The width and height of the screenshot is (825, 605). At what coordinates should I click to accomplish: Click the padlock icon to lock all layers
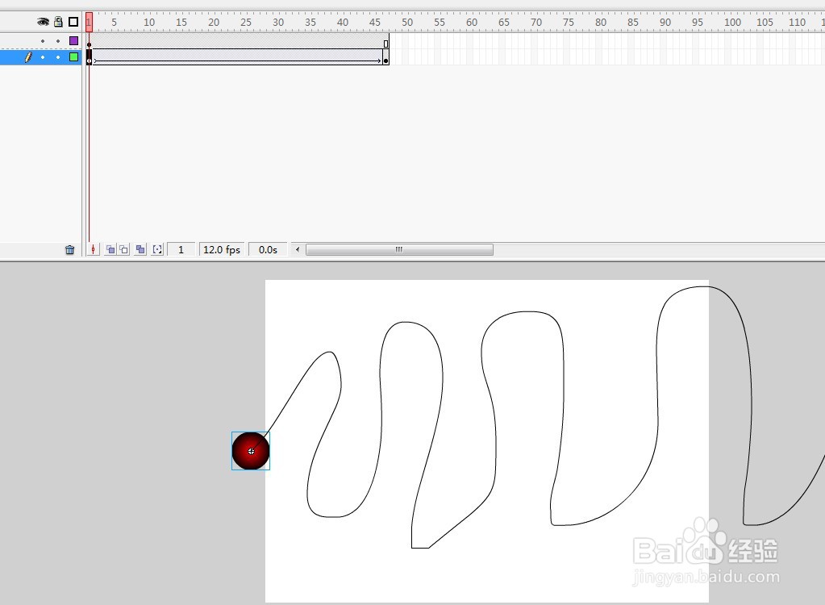click(58, 22)
